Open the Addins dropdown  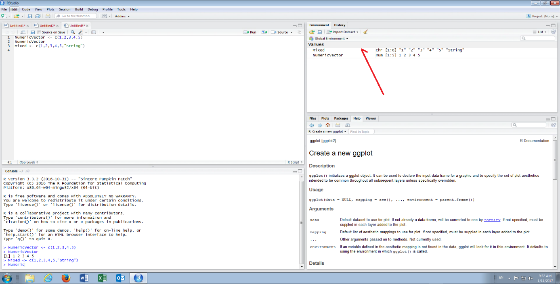pos(122,16)
